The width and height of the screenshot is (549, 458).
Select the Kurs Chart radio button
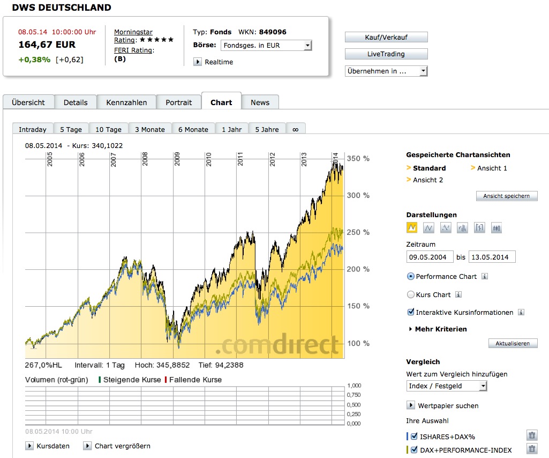(x=411, y=294)
